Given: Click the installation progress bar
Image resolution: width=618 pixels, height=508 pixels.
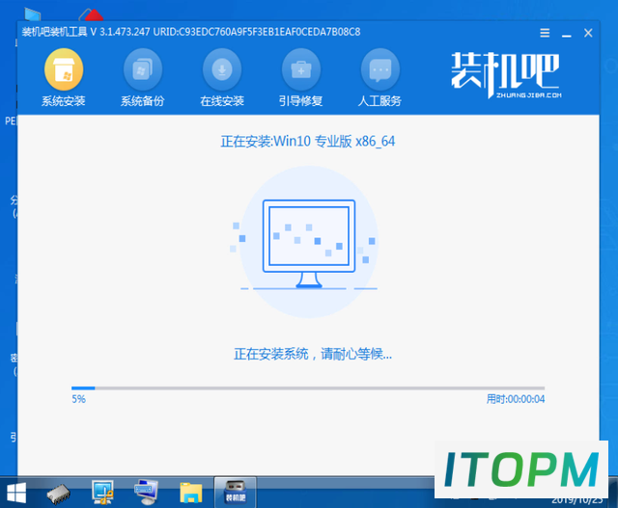Looking at the screenshot, I should click(308, 388).
